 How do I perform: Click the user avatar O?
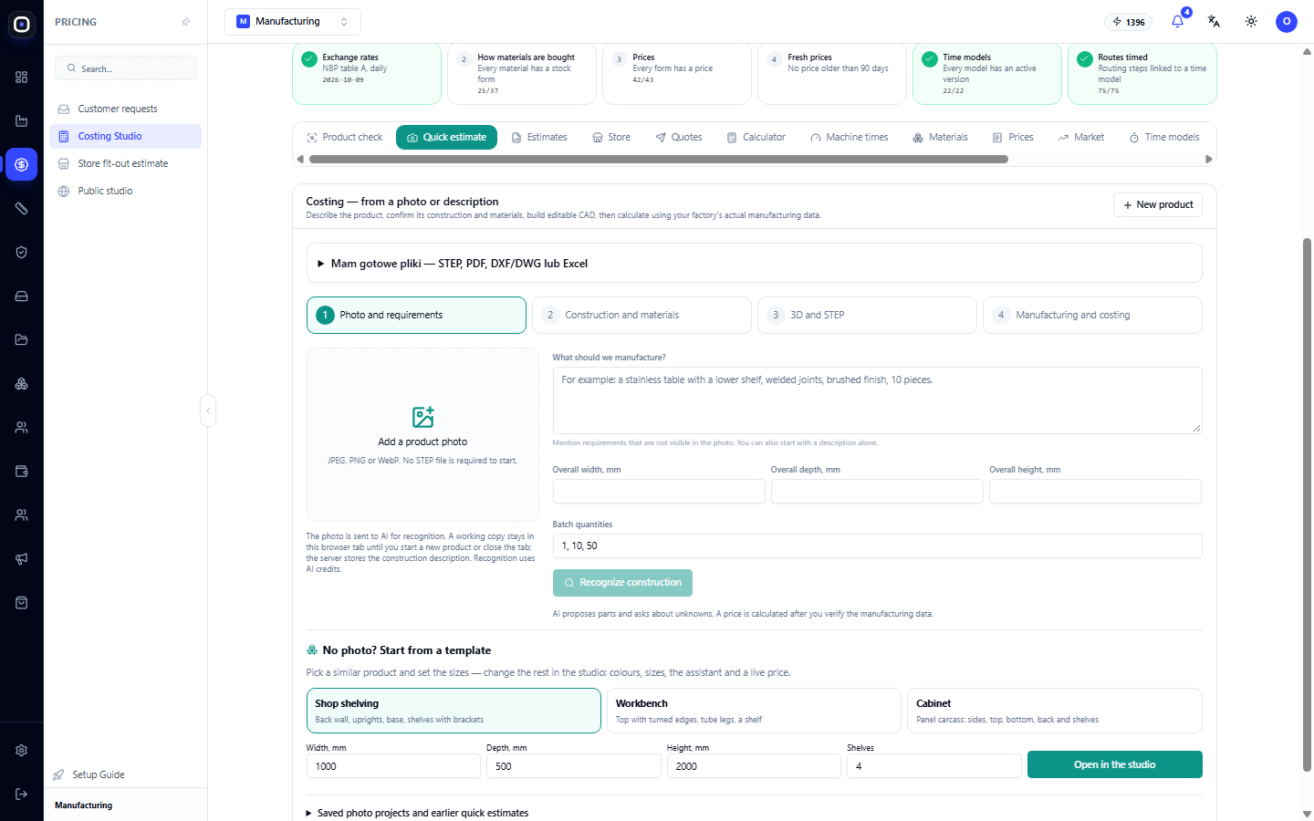pos(1287,22)
